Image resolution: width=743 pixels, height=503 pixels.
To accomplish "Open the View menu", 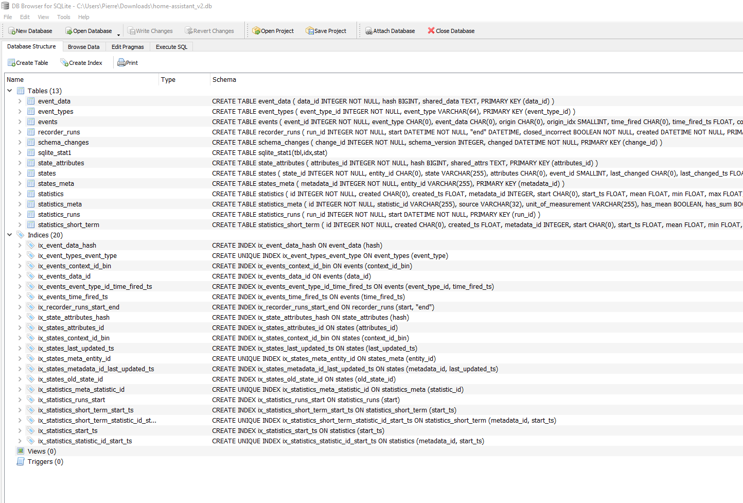I will [43, 17].
